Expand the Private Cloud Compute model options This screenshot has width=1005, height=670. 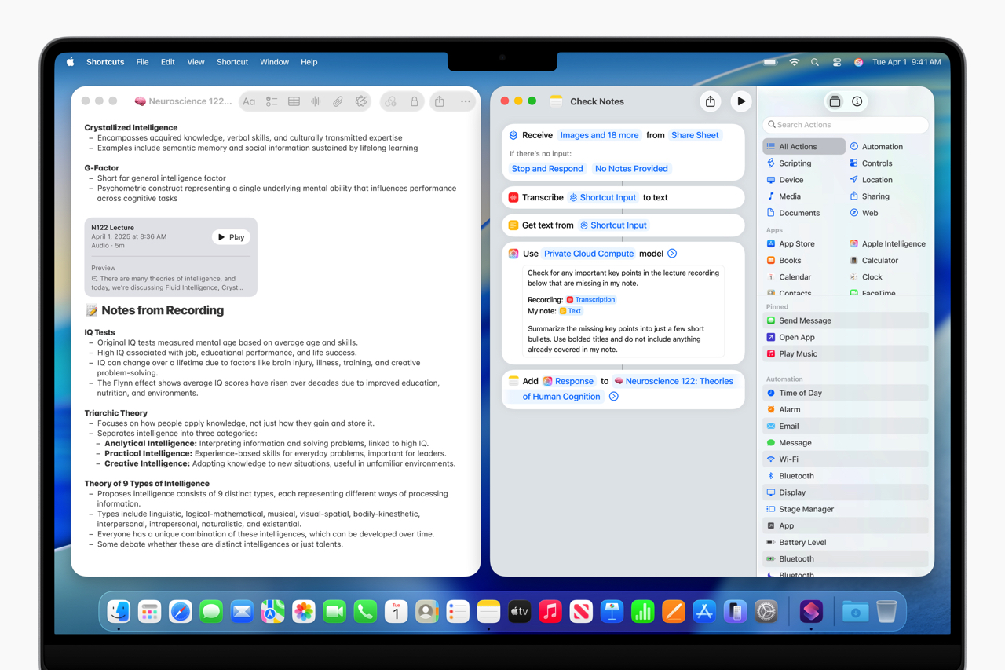coord(672,254)
